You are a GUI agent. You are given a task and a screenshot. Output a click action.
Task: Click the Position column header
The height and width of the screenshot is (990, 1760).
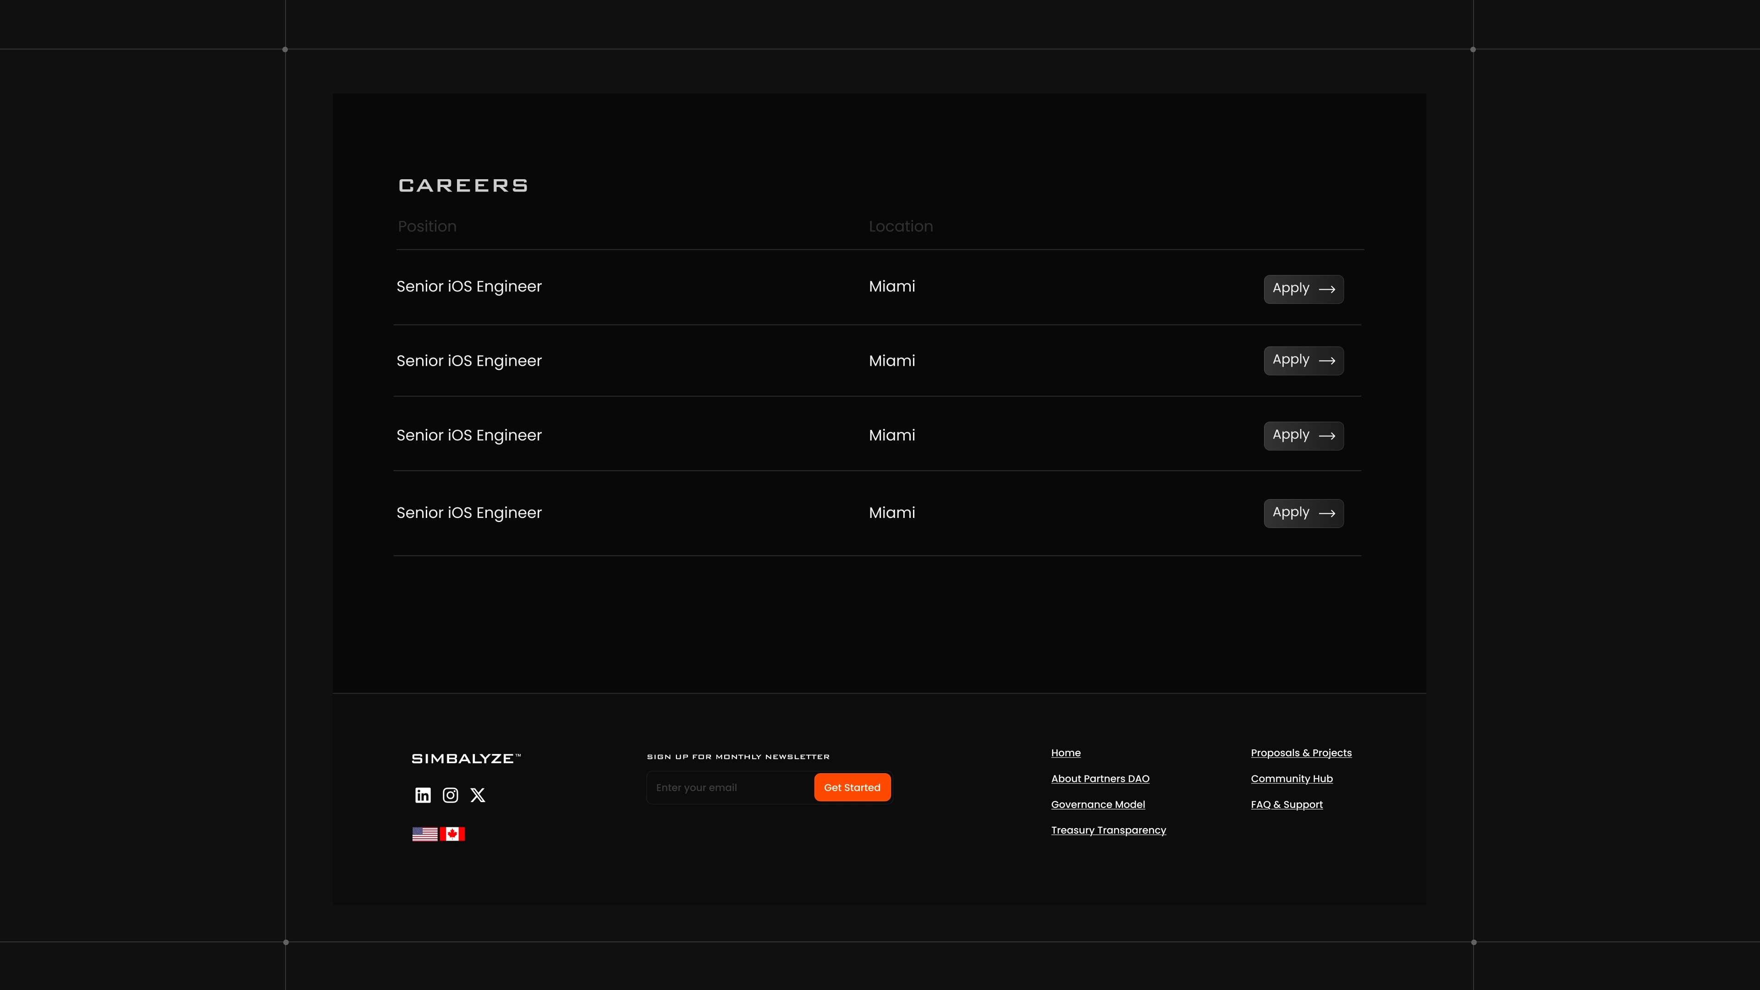[427, 226]
